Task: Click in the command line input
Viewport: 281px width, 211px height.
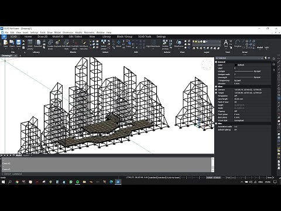Action: [x=107, y=173]
